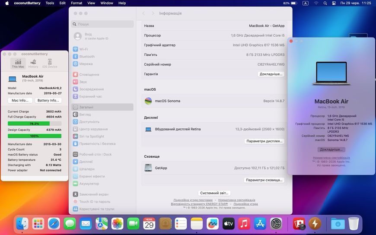
Task: Open Нормативна сертифікація link in About window
Action: tap(331, 158)
